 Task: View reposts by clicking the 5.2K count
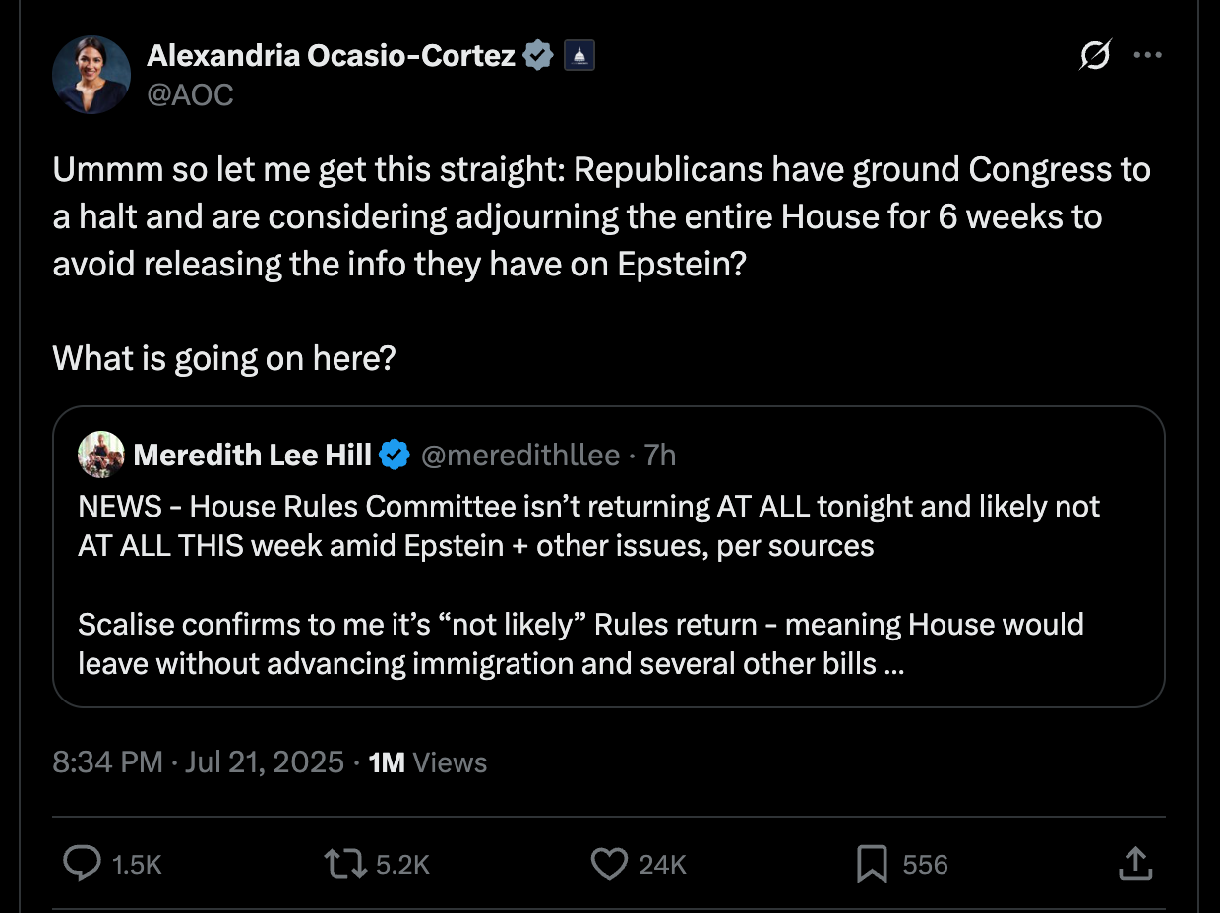(401, 864)
